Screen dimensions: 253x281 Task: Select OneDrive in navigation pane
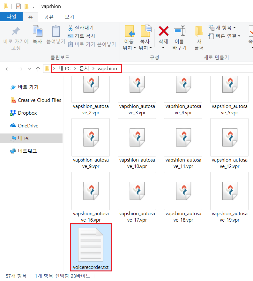coord(24,126)
